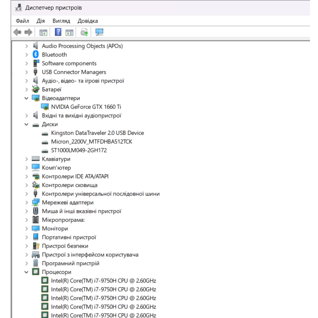Collapse the Процесори category

[27, 272]
